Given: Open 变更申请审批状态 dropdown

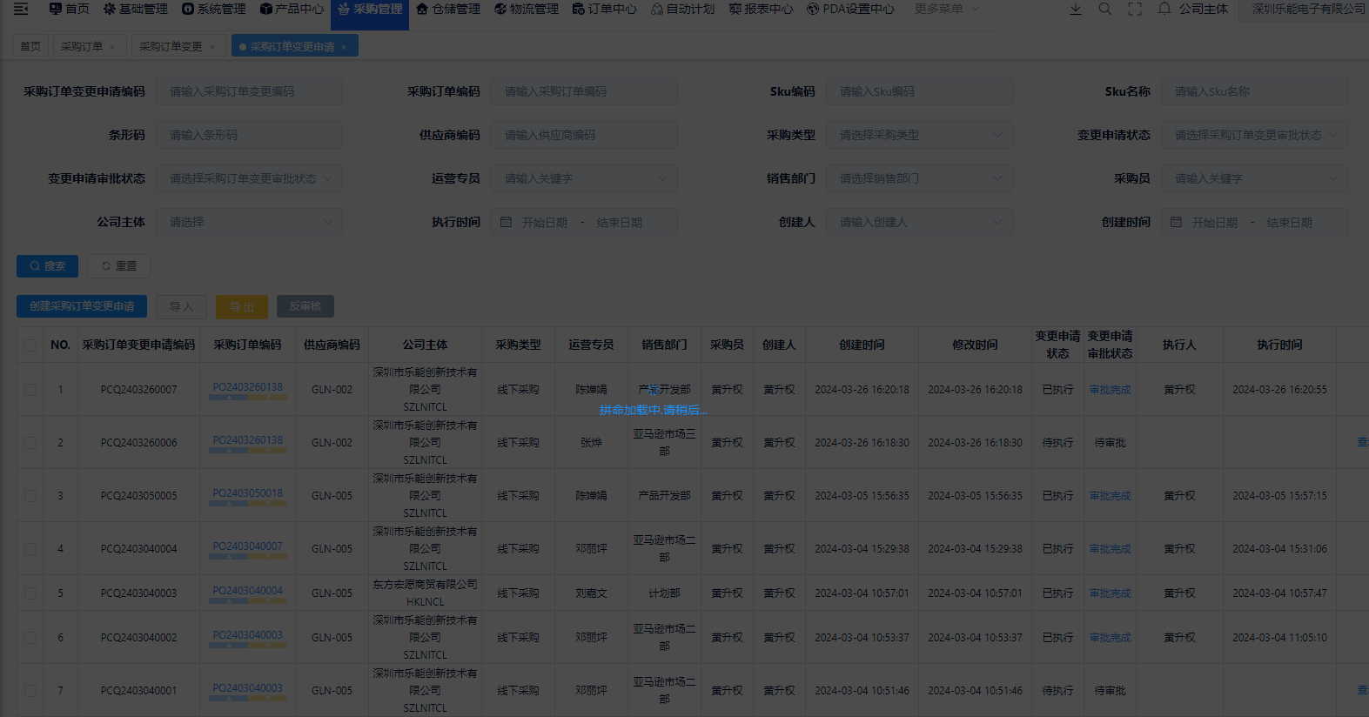Looking at the screenshot, I should pos(249,179).
